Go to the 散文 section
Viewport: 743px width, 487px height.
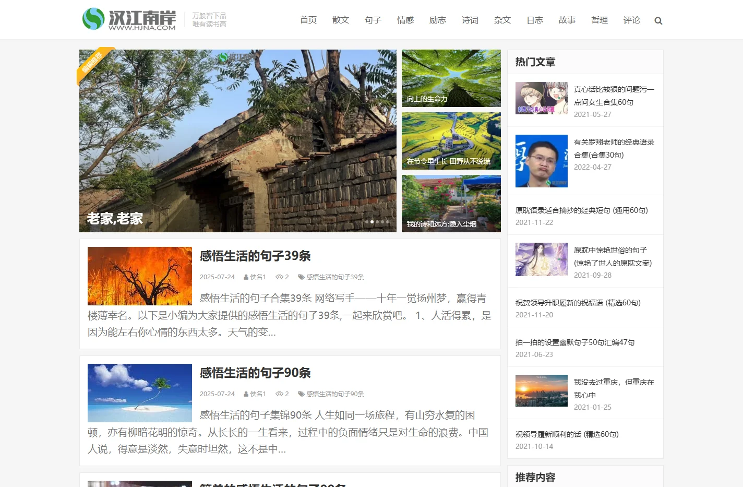[341, 20]
